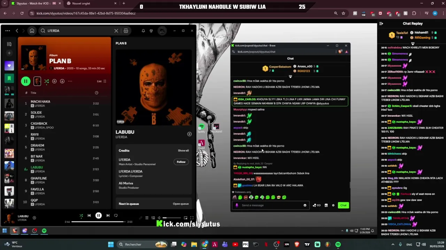The height and width of the screenshot is (250, 446).
Task: Add current song with plus beside LABUBU title
Action: (x=34, y=218)
